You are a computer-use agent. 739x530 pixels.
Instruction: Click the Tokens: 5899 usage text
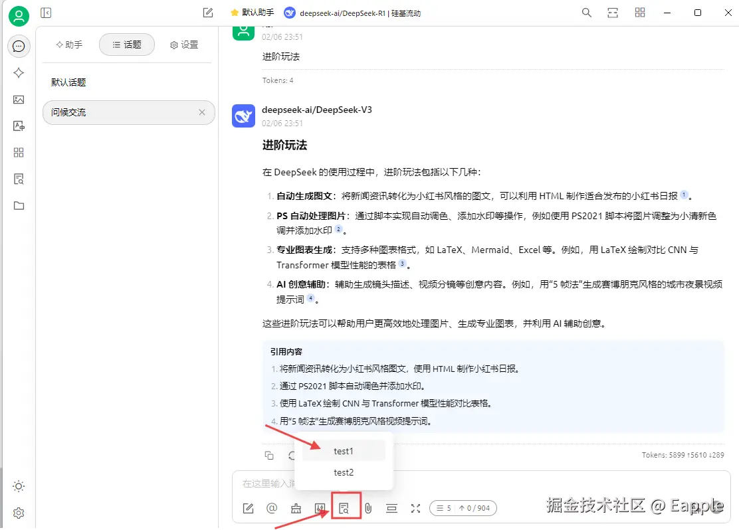[x=683, y=455]
